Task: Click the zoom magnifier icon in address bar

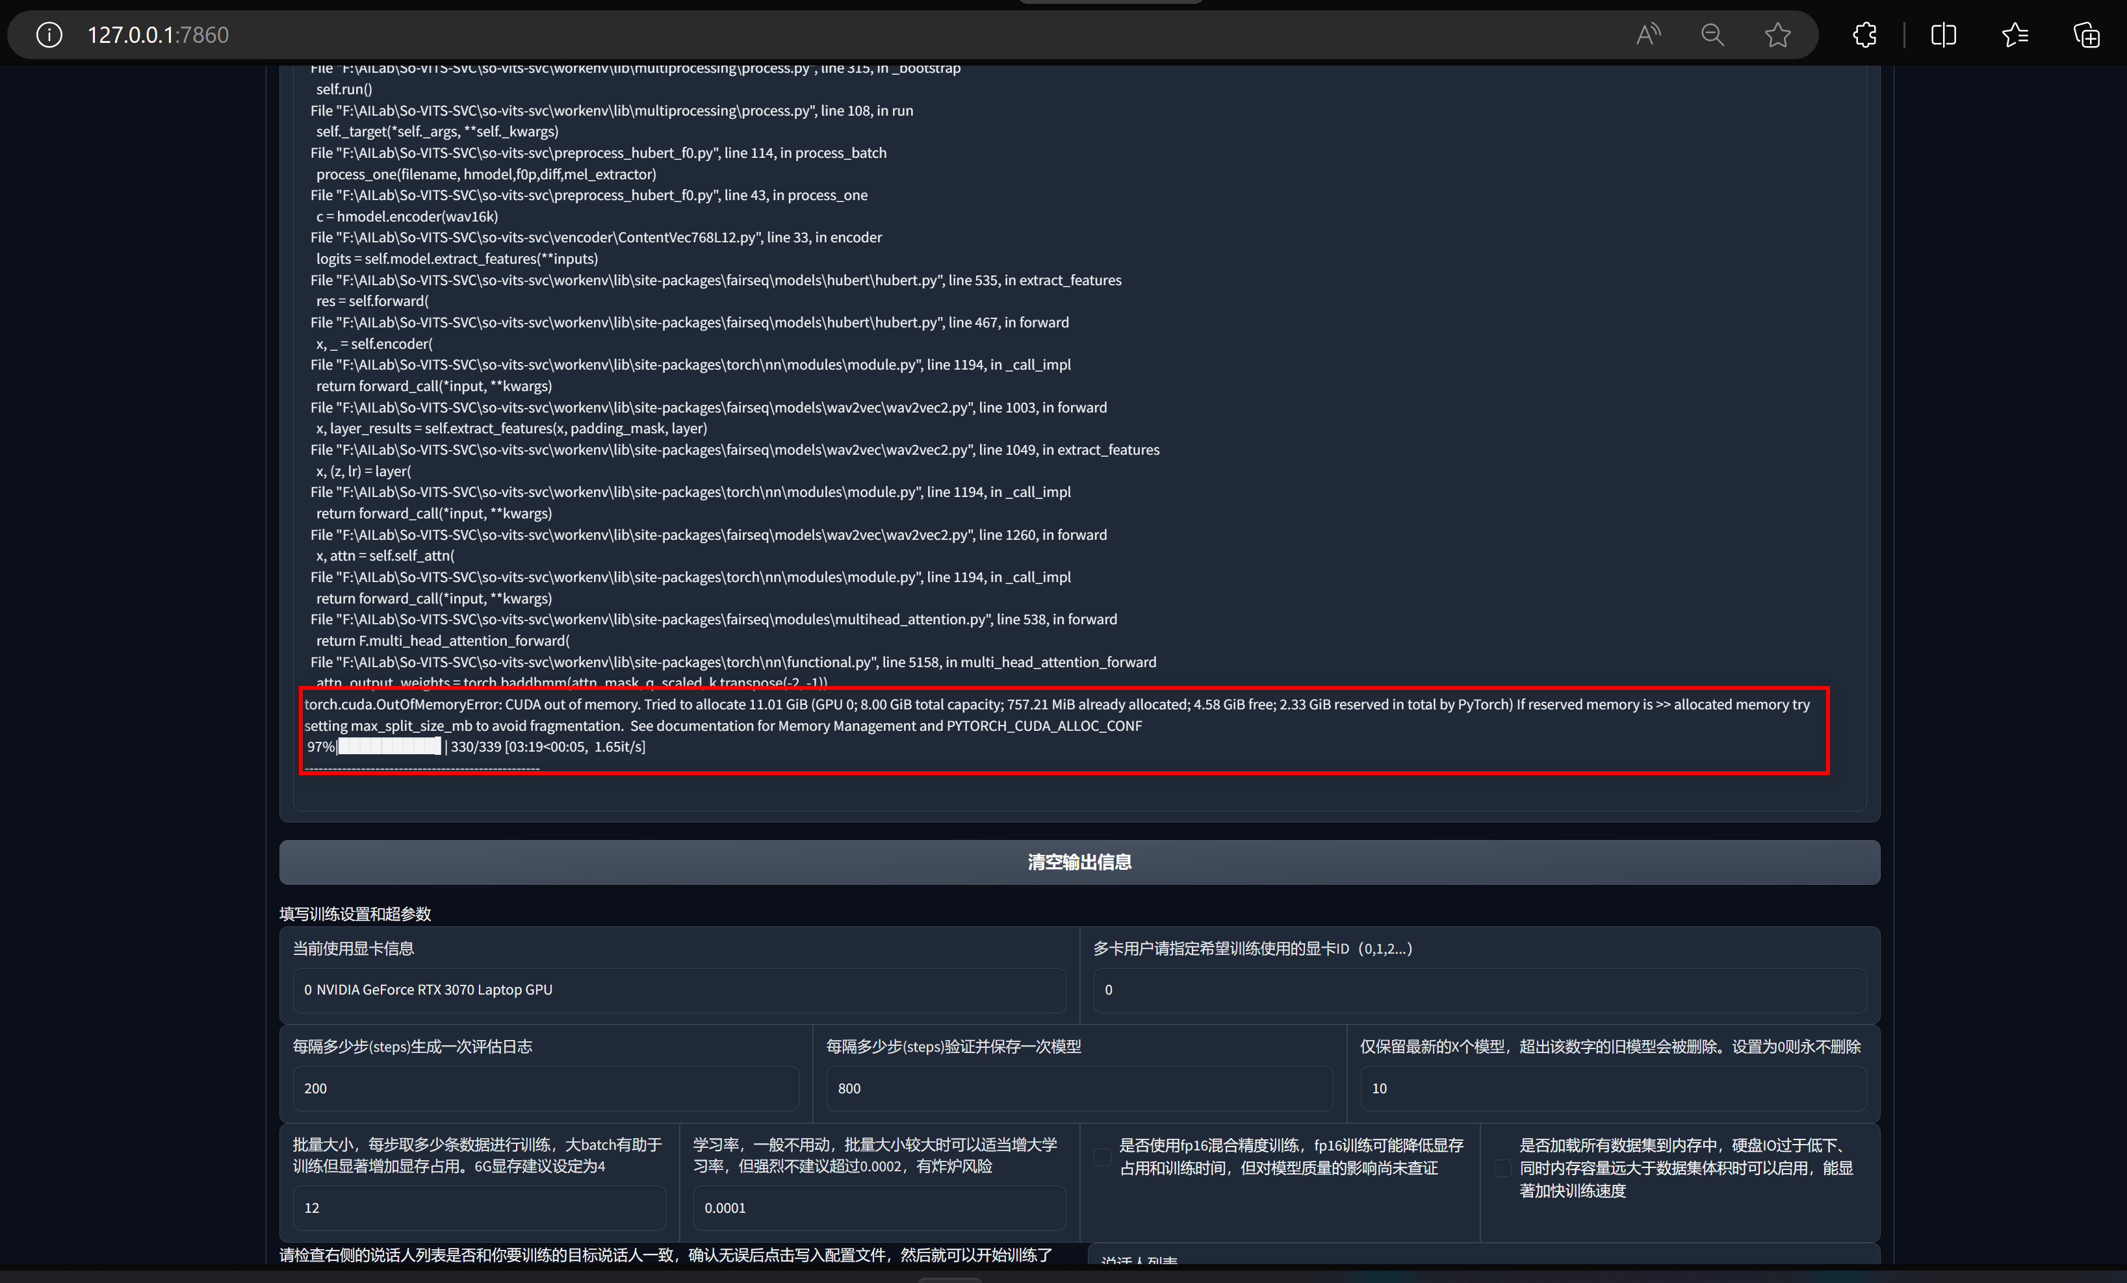Action: 1712,34
